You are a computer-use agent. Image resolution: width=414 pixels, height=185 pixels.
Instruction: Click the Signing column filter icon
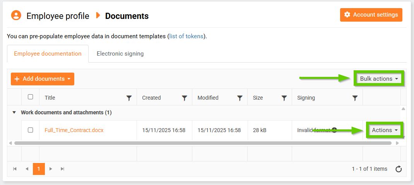pos(355,98)
